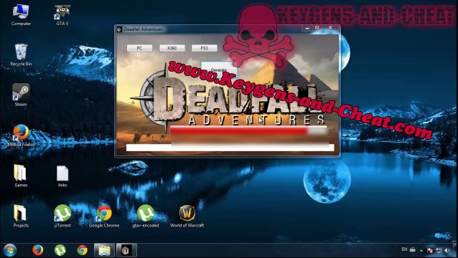Select the gtav-encoded torrent file icon
Image resolution: width=458 pixels, height=258 pixels.
coord(146,216)
